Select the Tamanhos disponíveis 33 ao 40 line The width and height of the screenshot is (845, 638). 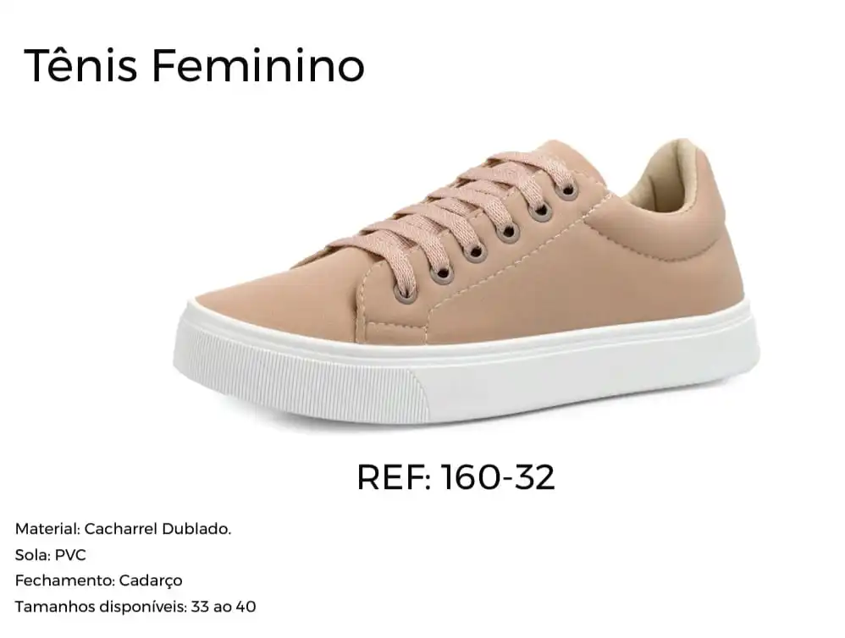(x=135, y=607)
